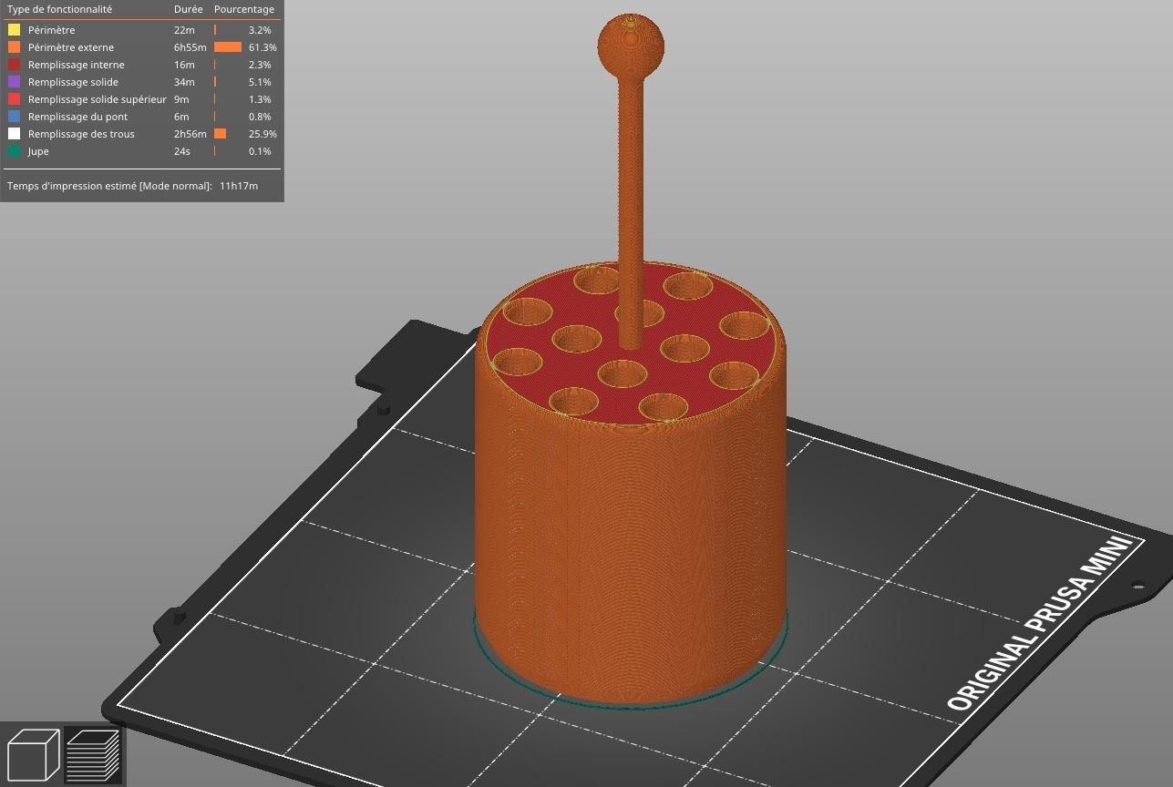Select the 9m duration value
Image resolution: width=1173 pixels, height=787 pixels.
(x=181, y=99)
